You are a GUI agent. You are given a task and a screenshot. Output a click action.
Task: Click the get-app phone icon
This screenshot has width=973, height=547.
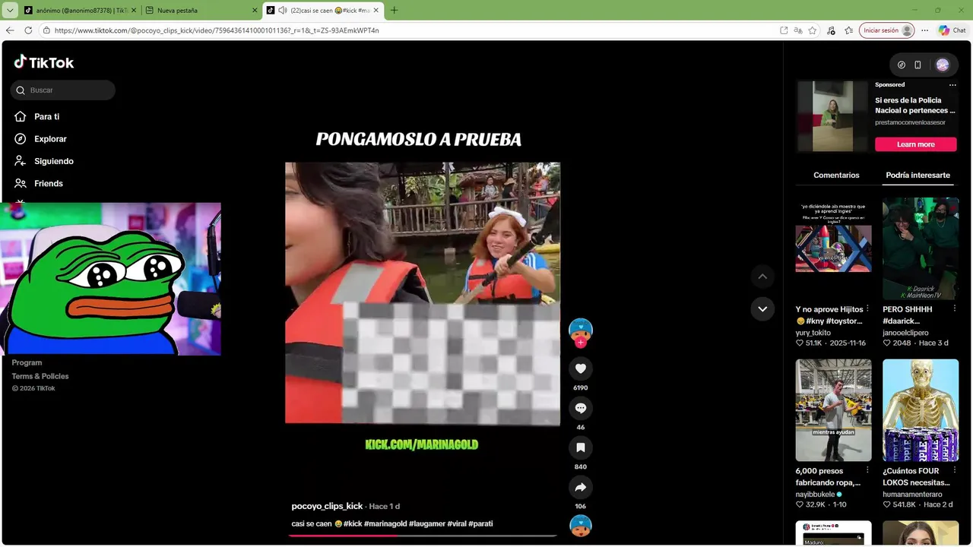918,65
